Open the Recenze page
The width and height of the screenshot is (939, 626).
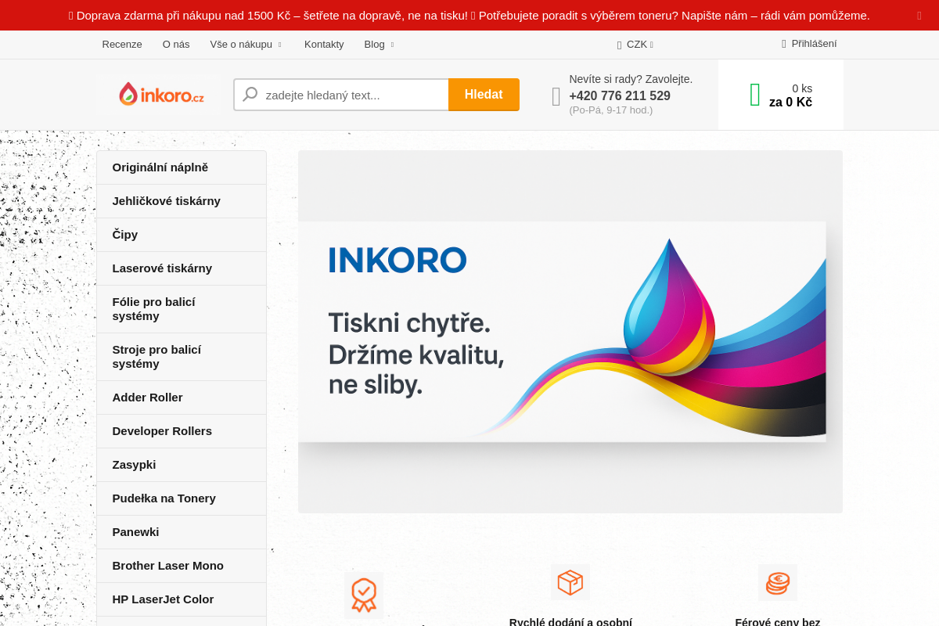pos(122,45)
